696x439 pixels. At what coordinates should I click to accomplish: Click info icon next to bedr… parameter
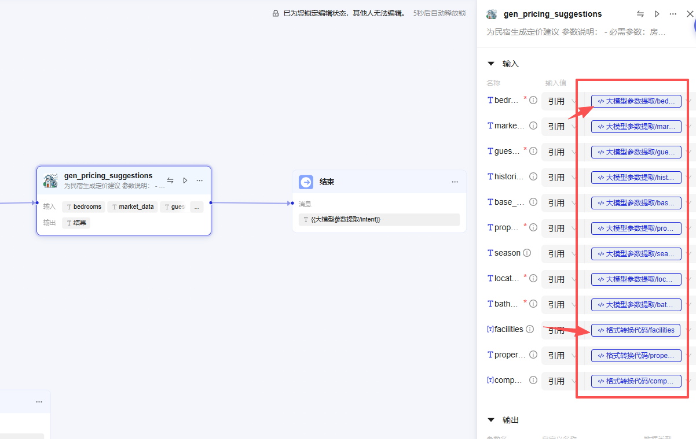[x=533, y=100]
